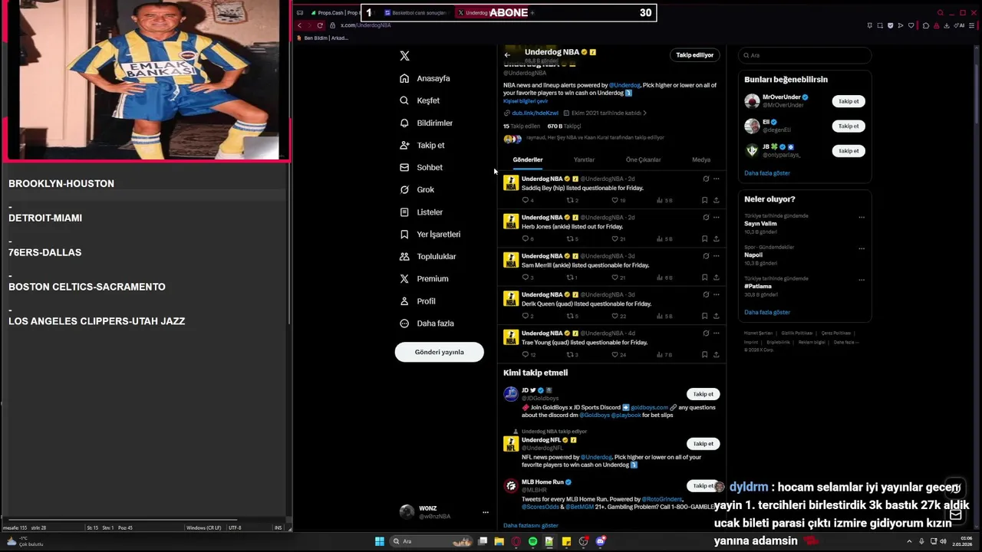Share the Saddiq Bey post
The image size is (982, 552).
point(717,200)
